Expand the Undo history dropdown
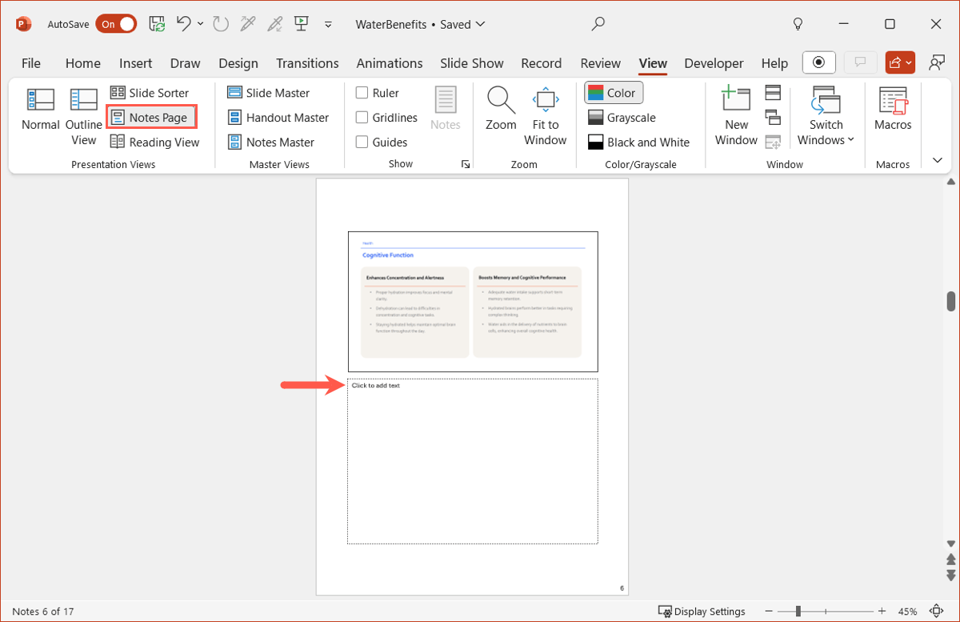The image size is (960, 622). [x=200, y=24]
